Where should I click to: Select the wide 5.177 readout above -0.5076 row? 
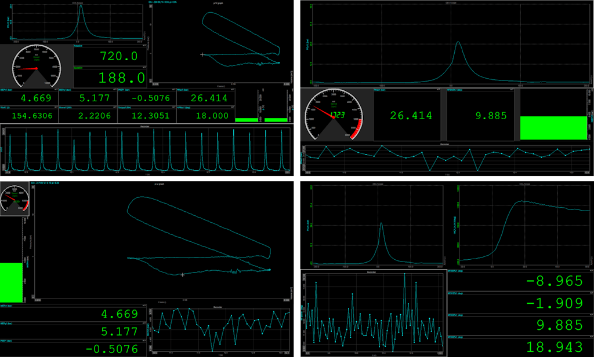(73, 331)
